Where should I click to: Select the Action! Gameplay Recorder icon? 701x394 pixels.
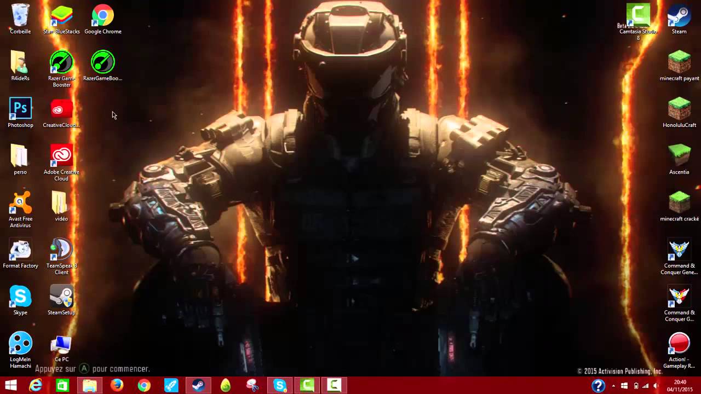tap(679, 344)
